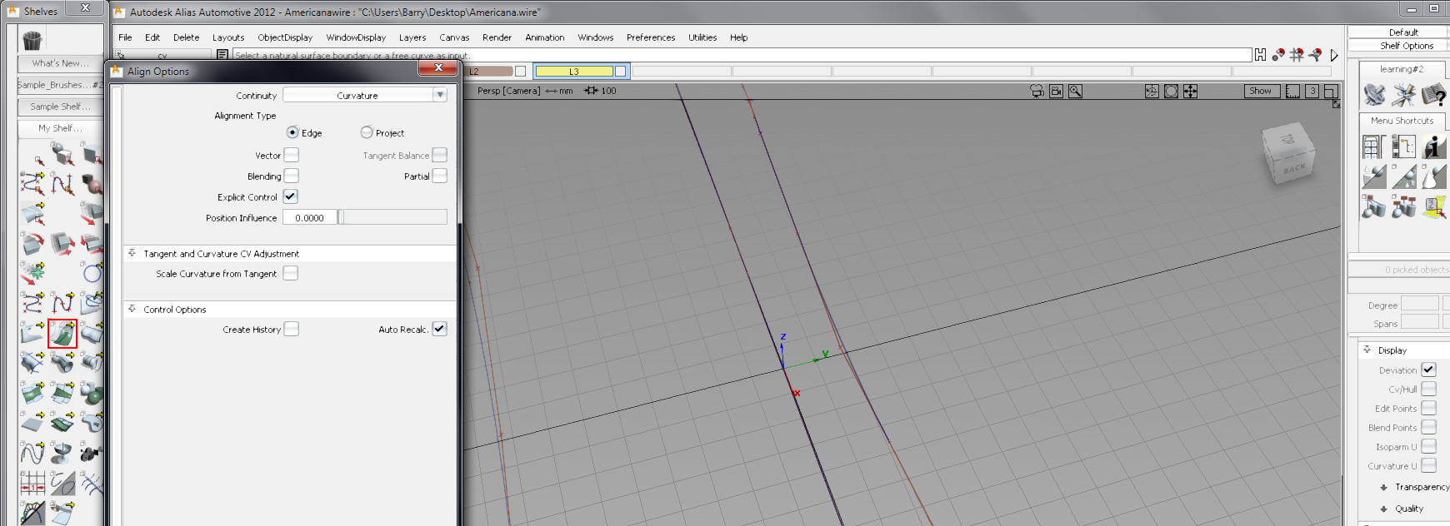Click the grid-panel icon under Menu Shortcuts

[1373, 146]
